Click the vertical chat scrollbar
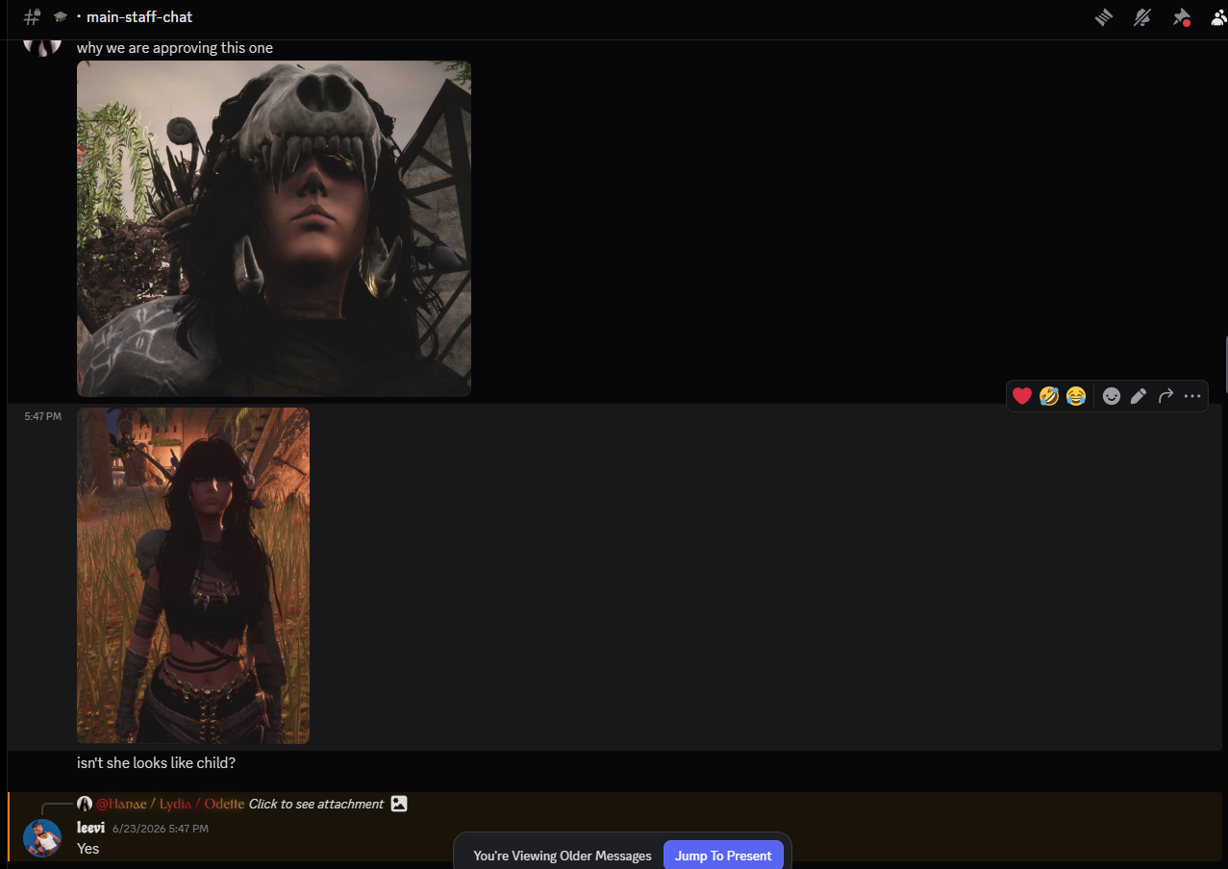Viewport: 1228px width, 869px height. point(1225,365)
